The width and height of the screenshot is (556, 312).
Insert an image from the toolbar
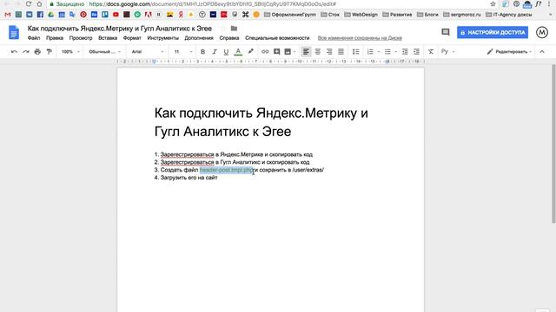pyautogui.click(x=288, y=52)
